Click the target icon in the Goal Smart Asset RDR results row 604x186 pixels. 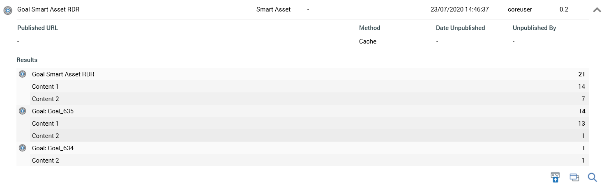tap(23, 74)
